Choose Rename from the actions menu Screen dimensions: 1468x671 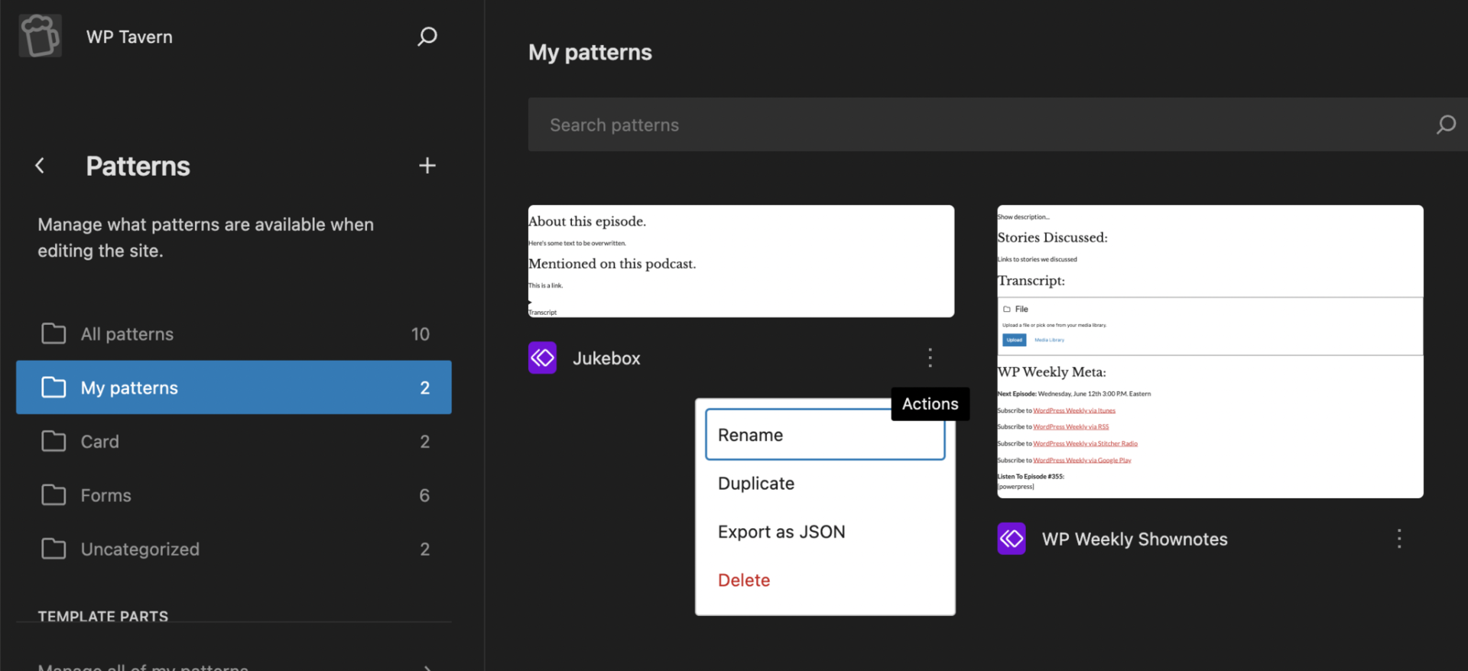824,435
